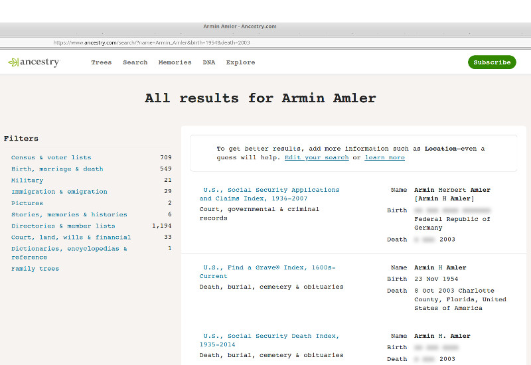Filter by Stories, memories & histories
Image resolution: width=531 pixels, height=365 pixels.
coord(69,214)
